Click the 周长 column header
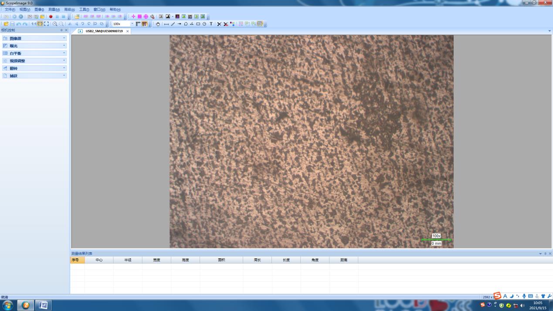 tap(257, 260)
